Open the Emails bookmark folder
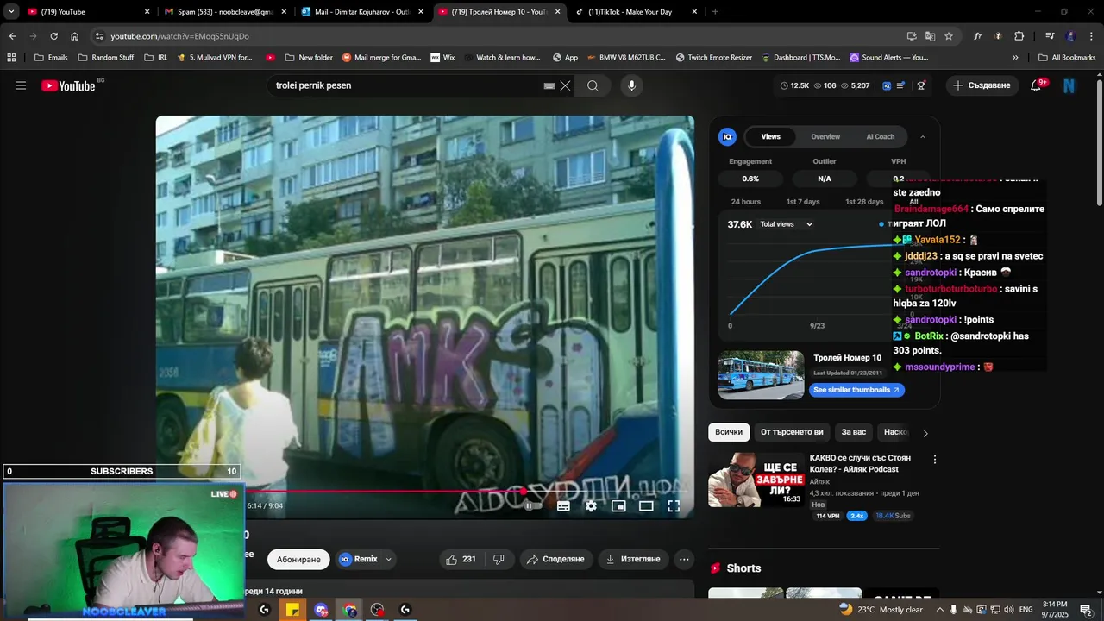 [51, 58]
